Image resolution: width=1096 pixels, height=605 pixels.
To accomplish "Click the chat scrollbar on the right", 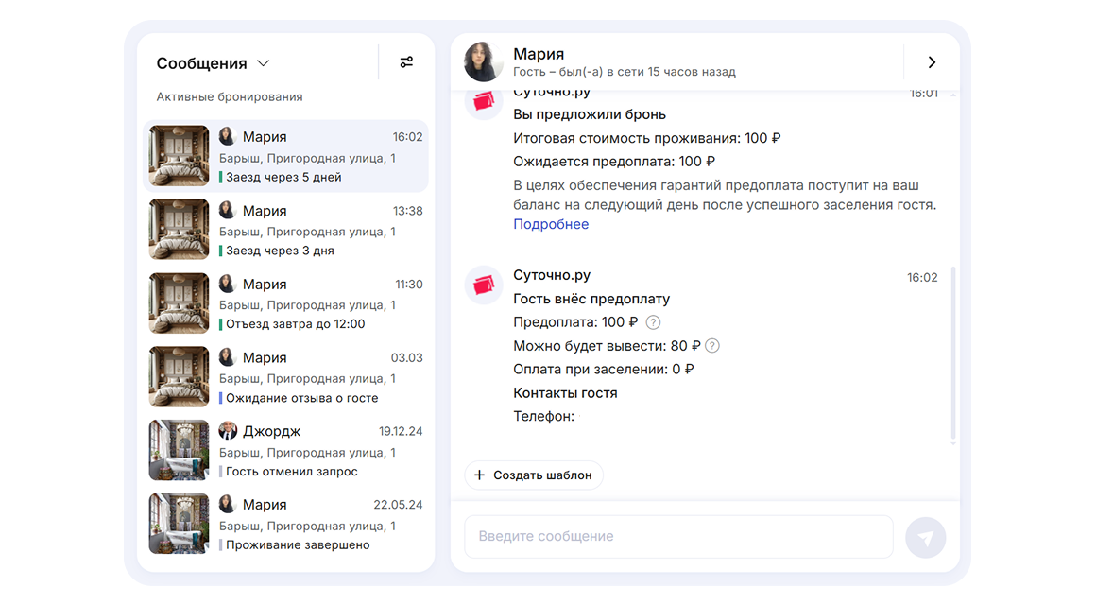I will click(952, 354).
